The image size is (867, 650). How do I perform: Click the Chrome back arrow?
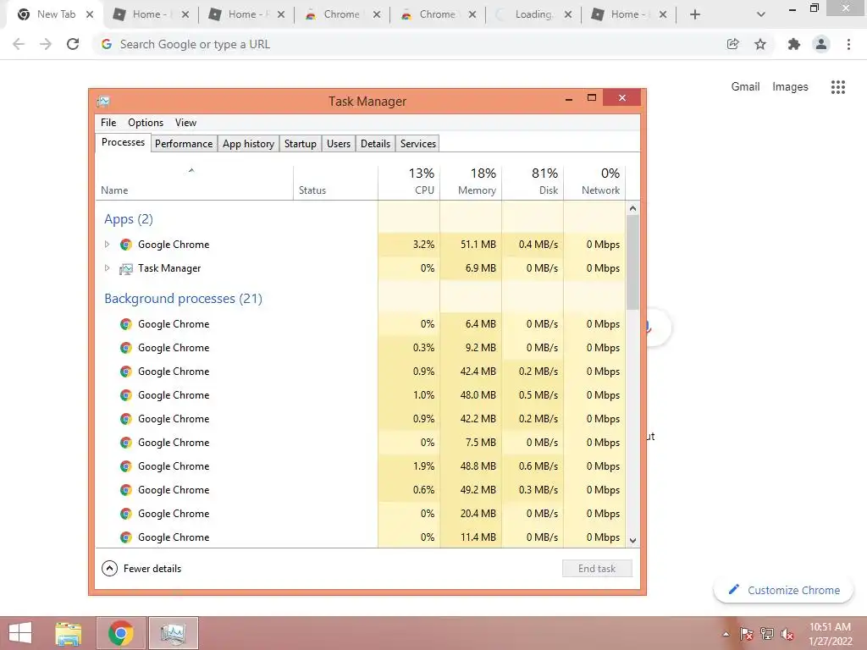tap(19, 44)
